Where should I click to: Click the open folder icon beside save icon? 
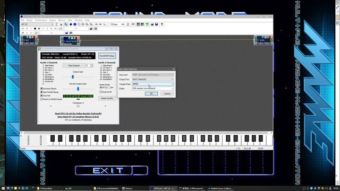pos(152,24)
